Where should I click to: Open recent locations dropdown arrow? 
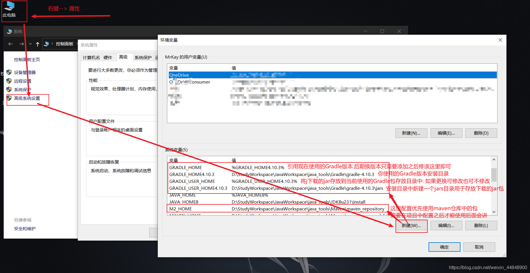point(30,44)
